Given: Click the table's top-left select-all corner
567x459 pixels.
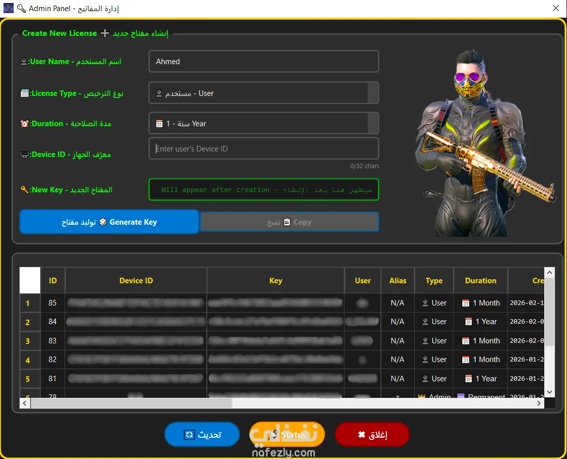Looking at the screenshot, I should (x=30, y=280).
